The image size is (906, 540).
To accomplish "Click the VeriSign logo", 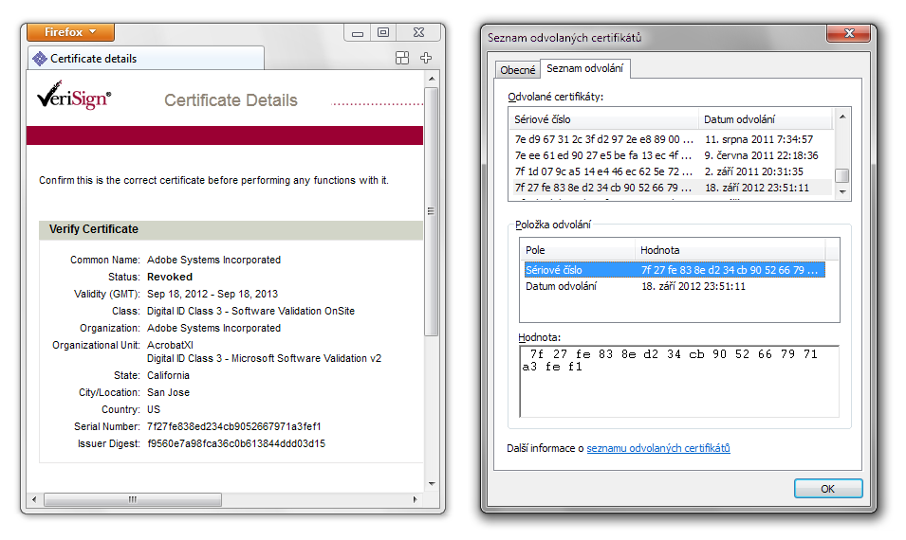I will pos(74,96).
